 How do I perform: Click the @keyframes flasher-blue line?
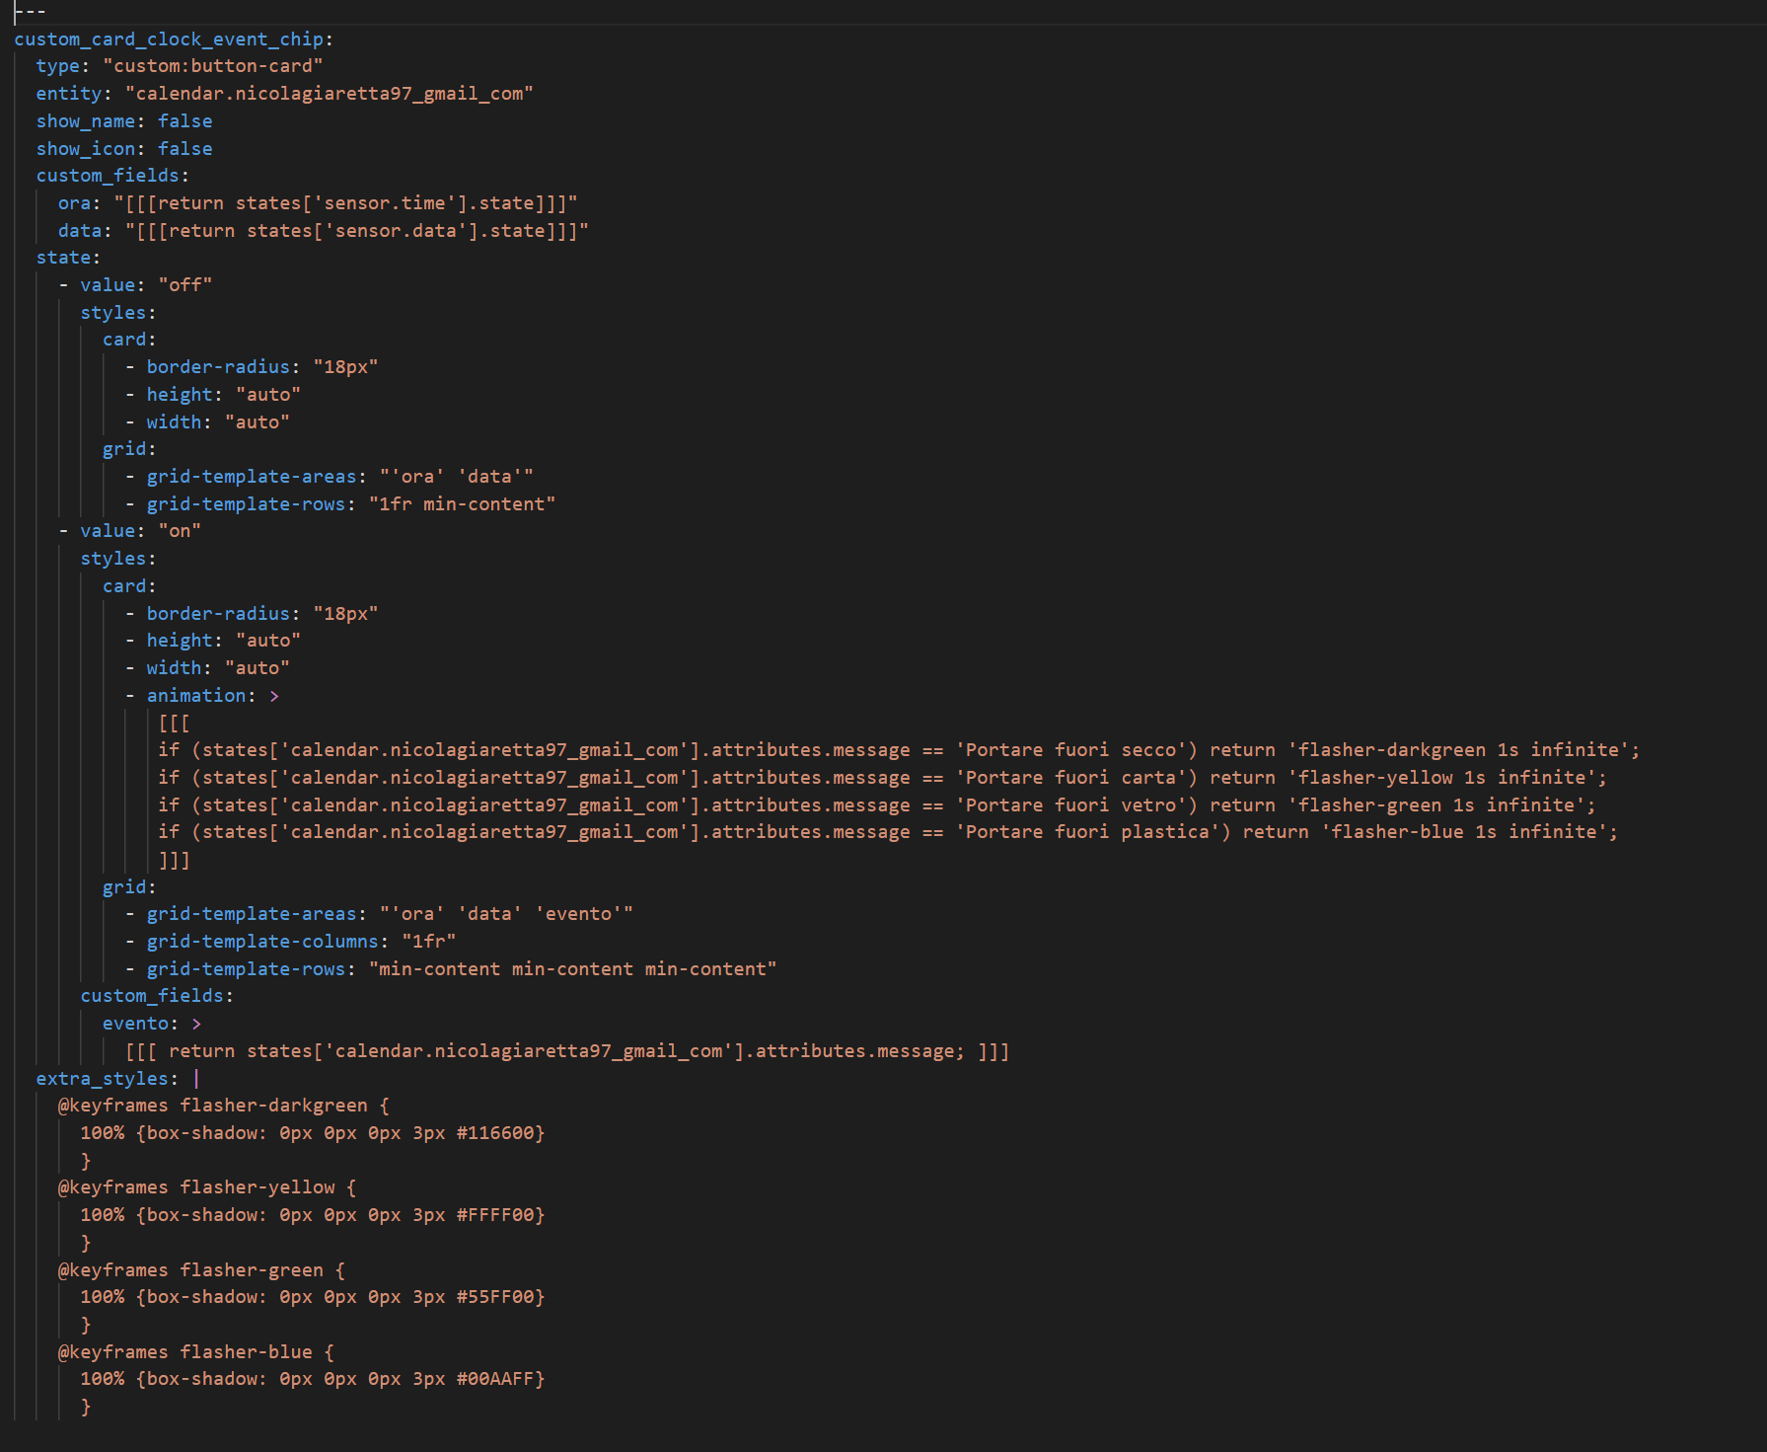tap(196, 1352)
